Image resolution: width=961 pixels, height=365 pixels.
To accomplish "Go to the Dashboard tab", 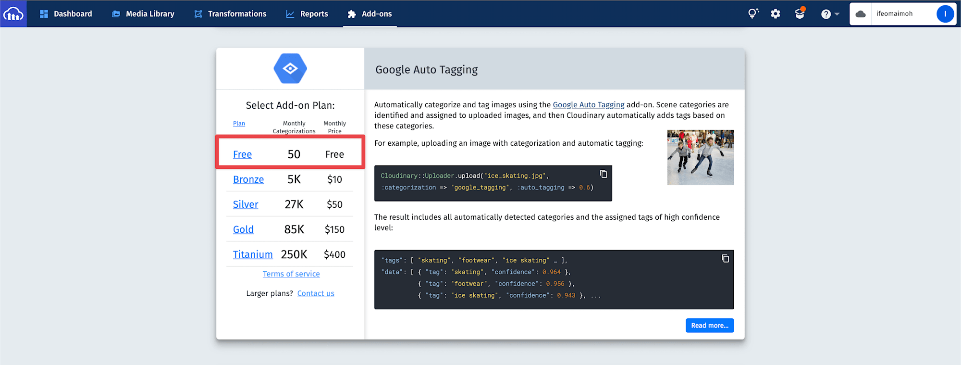I will click(66, 14).
